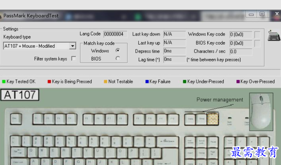Click the F3 key on the keyboard image
Viewport: 281px width, 165px height.
[x=60, y=119]
